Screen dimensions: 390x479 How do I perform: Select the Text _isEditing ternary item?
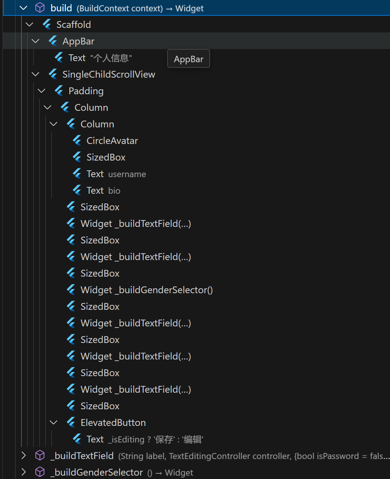(x=145, y=439)
